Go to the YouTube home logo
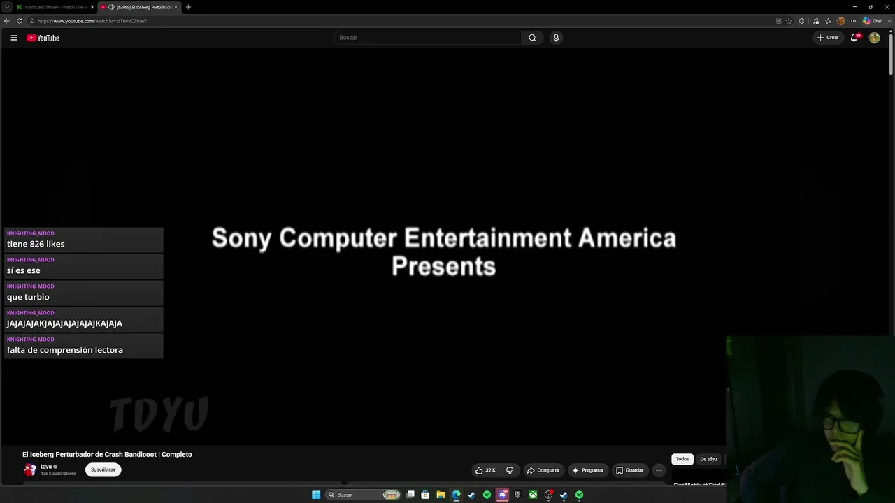The width and height of the screenshot is (895, 503). [43, 38]
